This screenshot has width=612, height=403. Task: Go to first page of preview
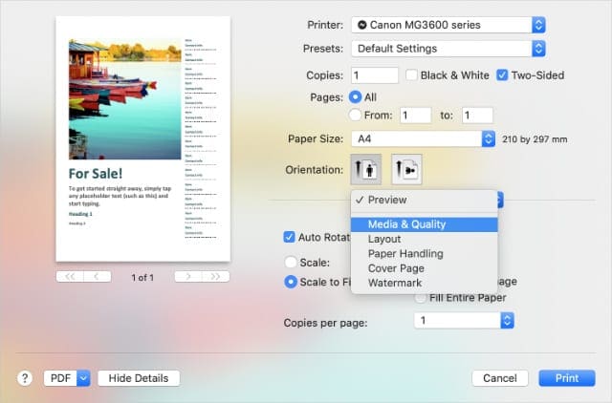tap(69, 276)
